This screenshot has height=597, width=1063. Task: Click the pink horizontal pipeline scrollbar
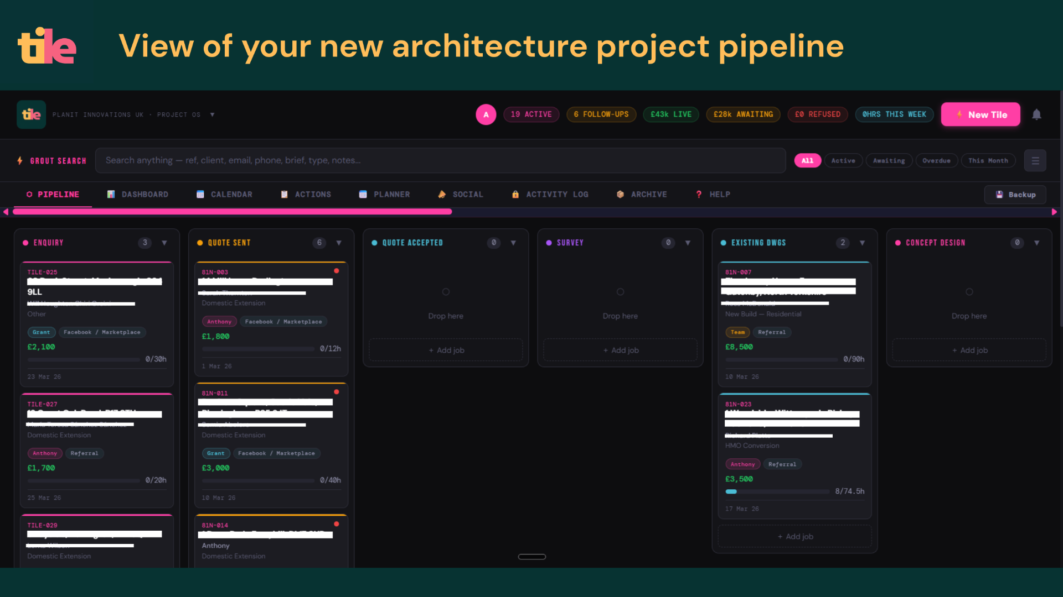point(232,212)
